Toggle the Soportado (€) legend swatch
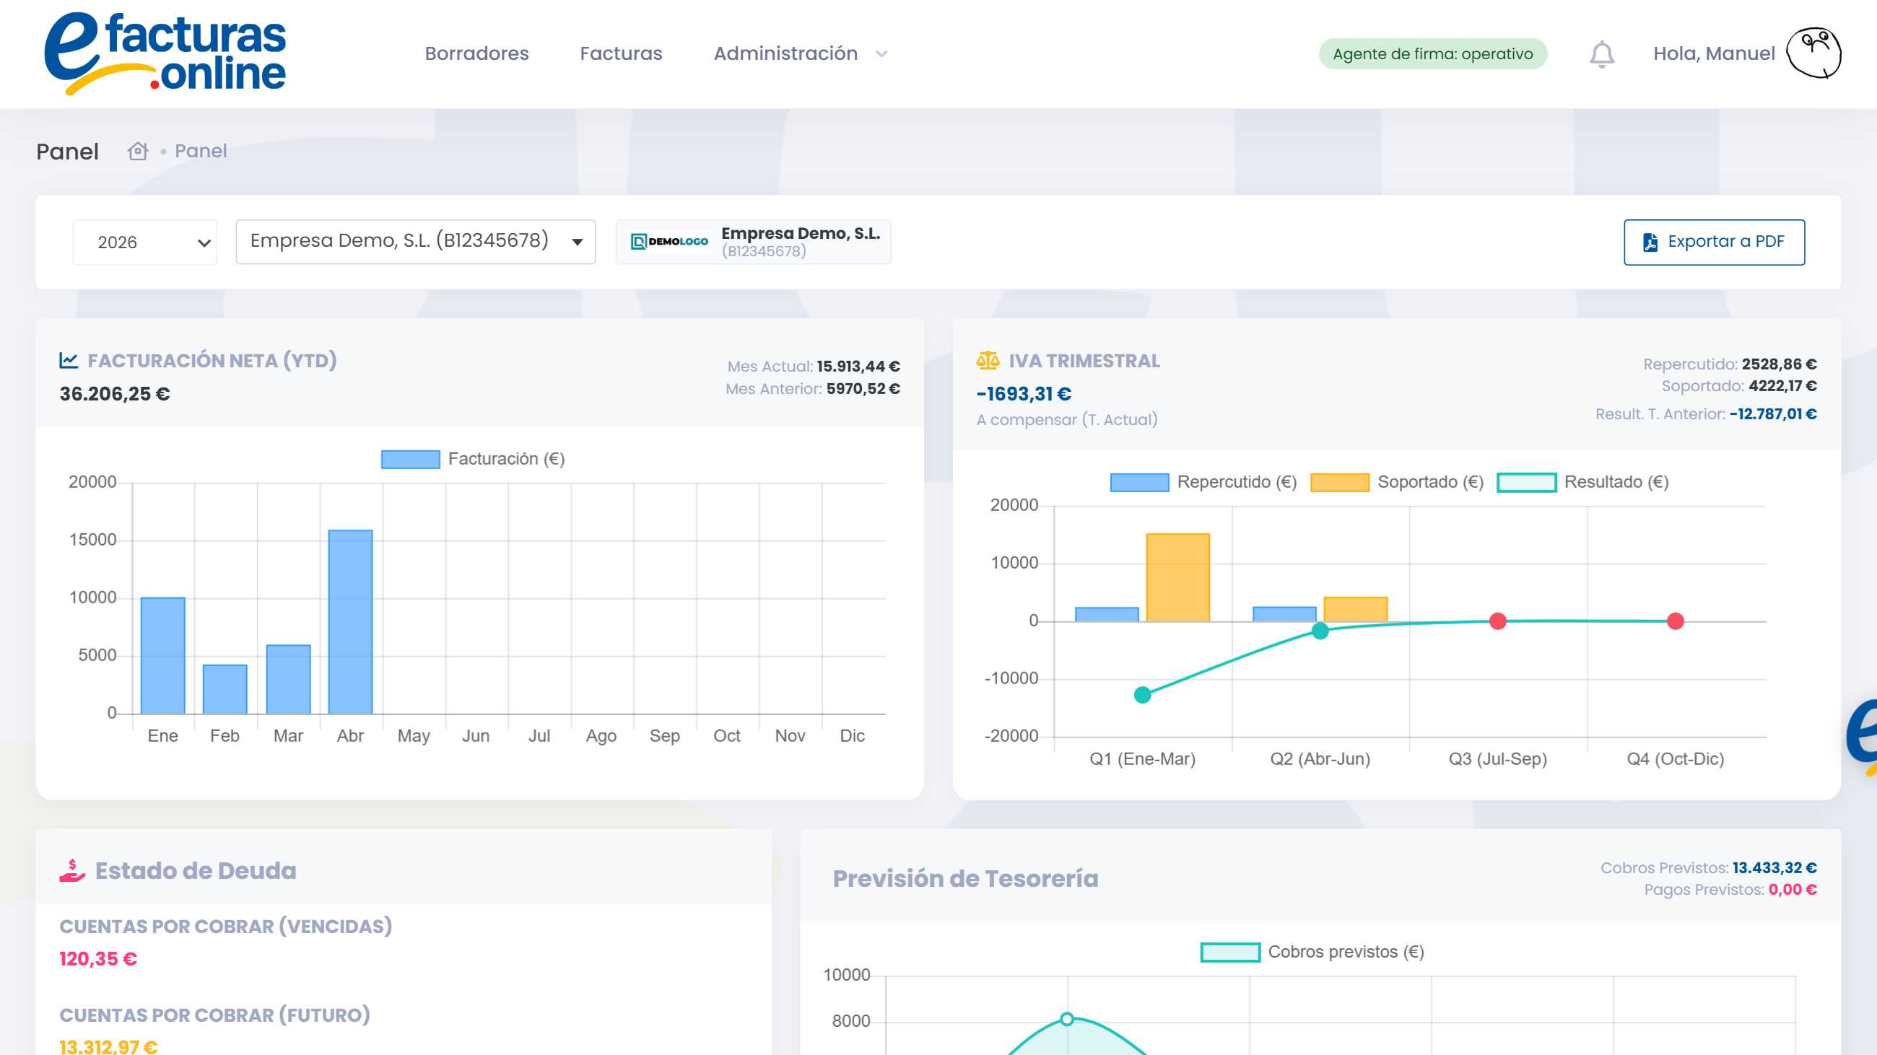The width and height of the screenshot is (1877, 1055). pyautogui.click(x=1339, y=483)
